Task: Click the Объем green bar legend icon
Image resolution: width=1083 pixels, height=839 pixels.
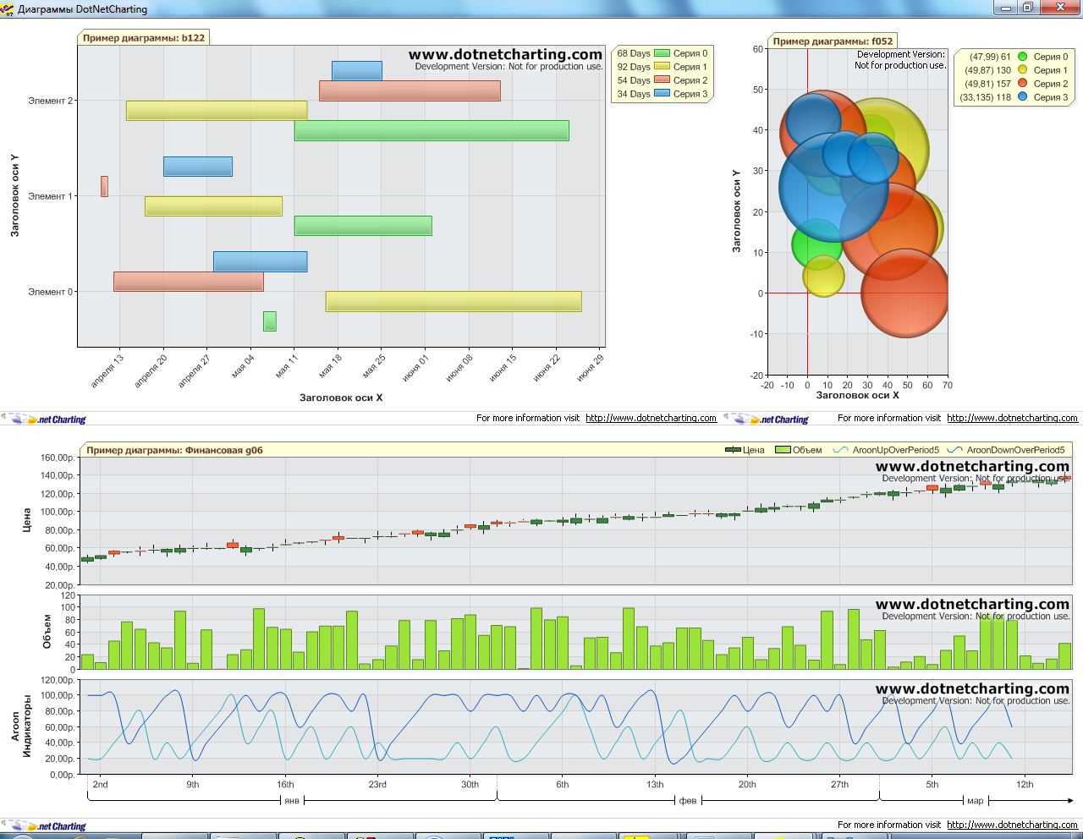Action: (x=783, y=450)
